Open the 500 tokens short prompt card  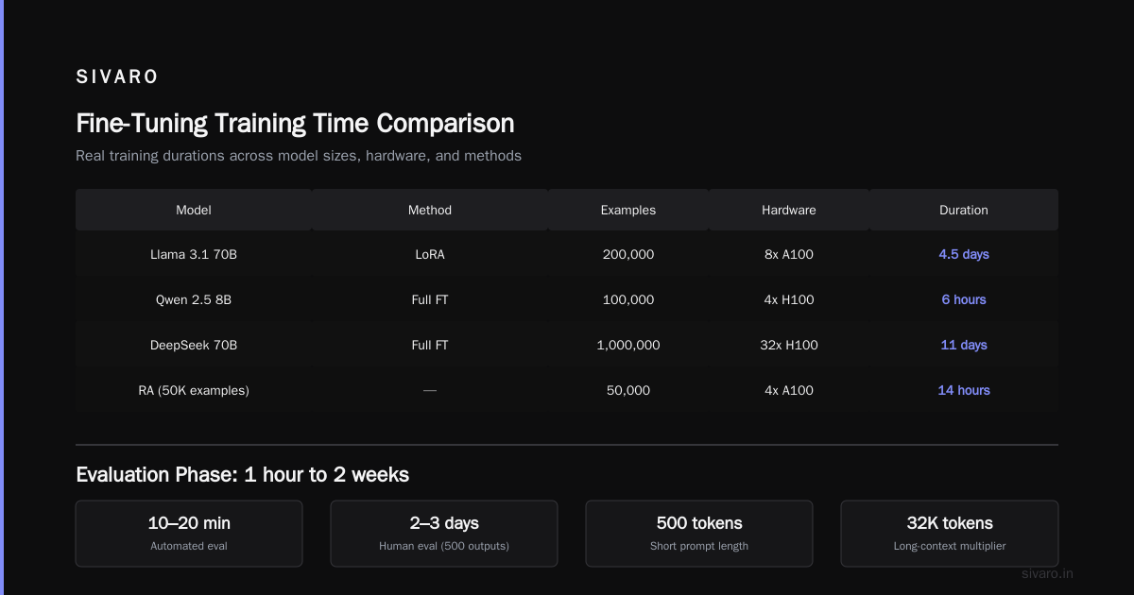point(699,534)
